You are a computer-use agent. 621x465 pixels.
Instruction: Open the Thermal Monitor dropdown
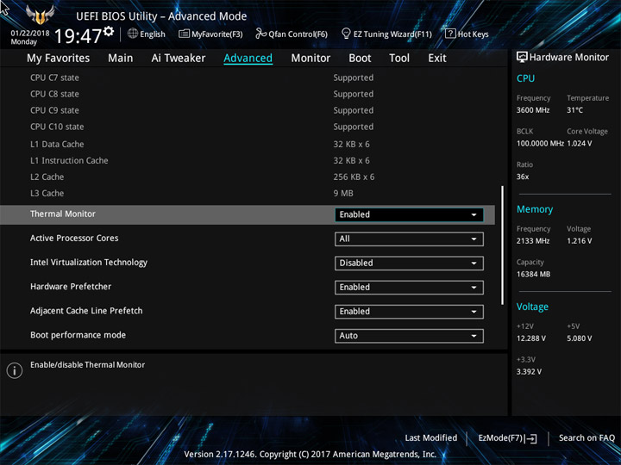coord(409,214)
